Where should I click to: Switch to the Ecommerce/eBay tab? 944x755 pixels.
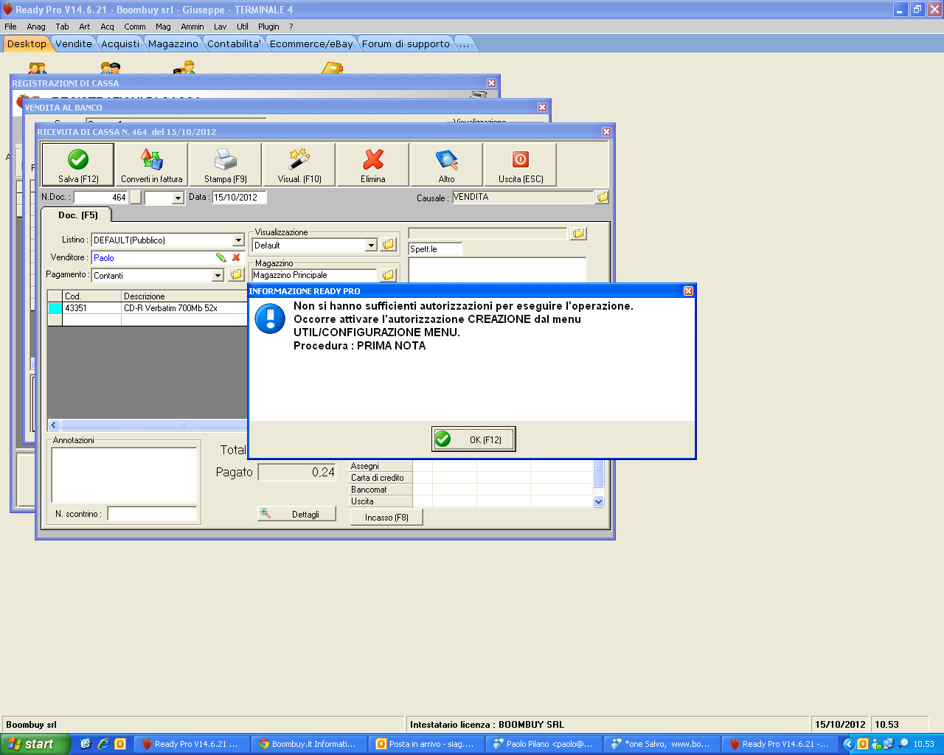click(x=311, y=44)
